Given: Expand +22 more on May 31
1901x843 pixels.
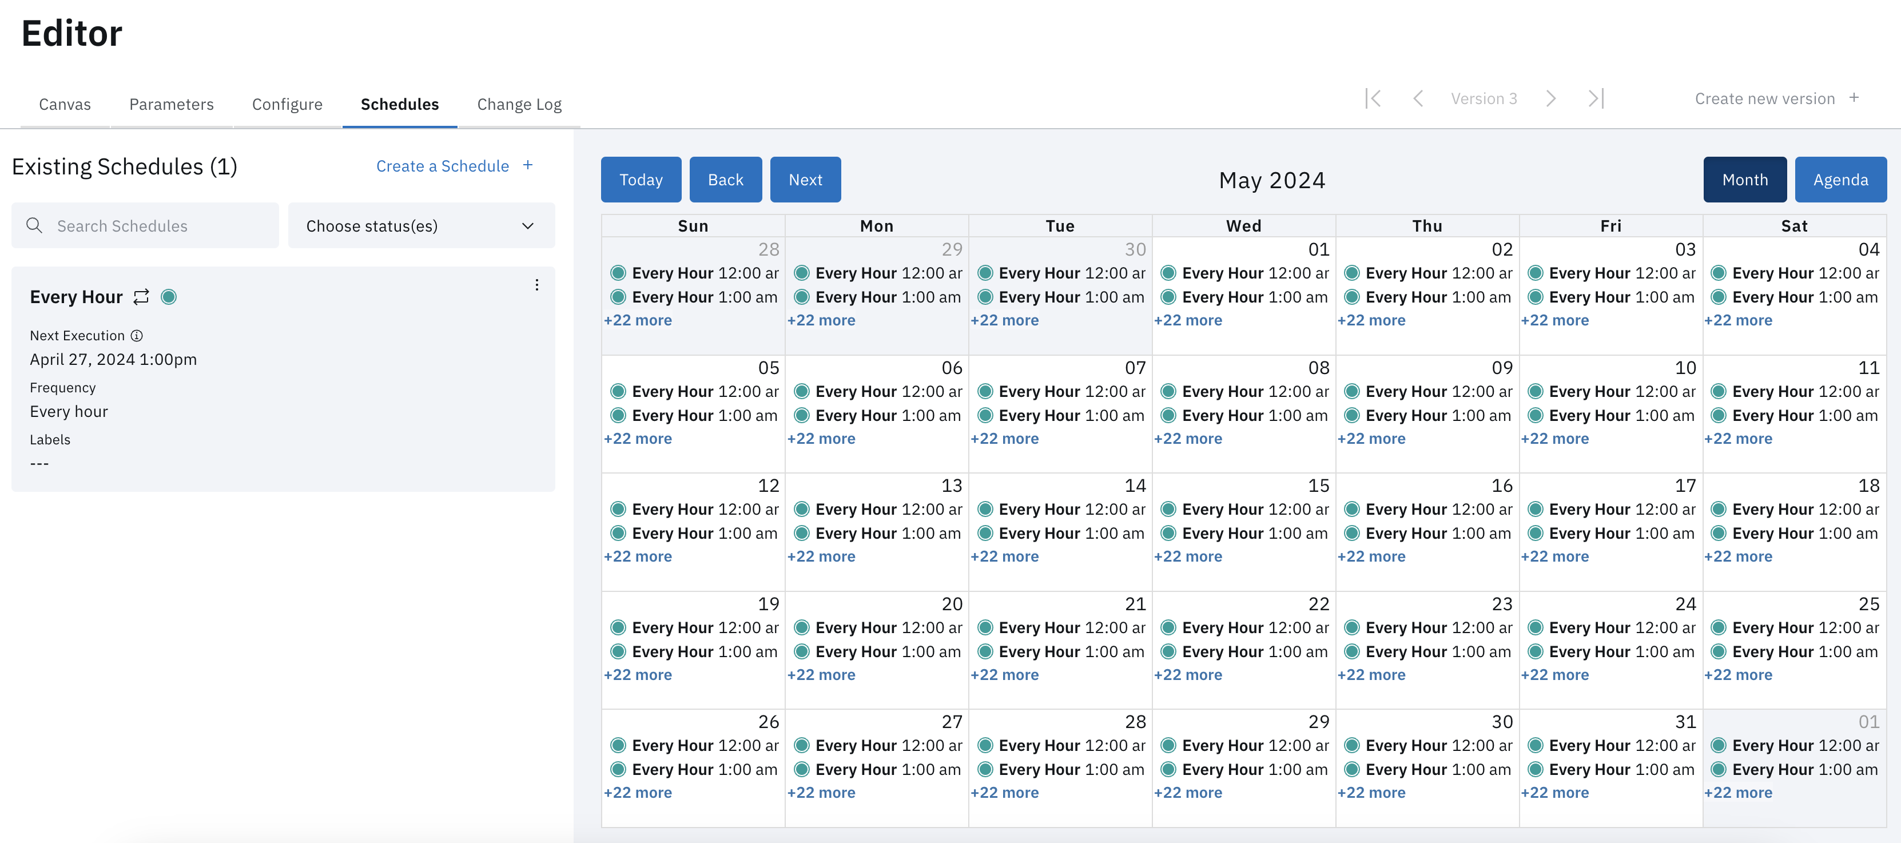Looking at the screenshot, I should (1554, 793).
